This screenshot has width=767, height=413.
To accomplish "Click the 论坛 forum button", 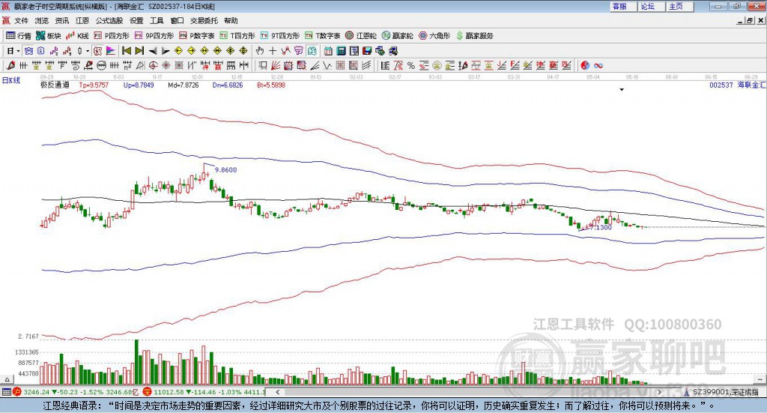I will pos(651,6).
